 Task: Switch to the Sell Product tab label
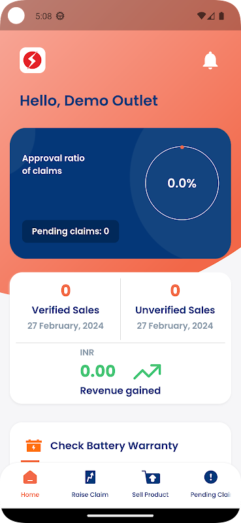click(x=150, y=494)
